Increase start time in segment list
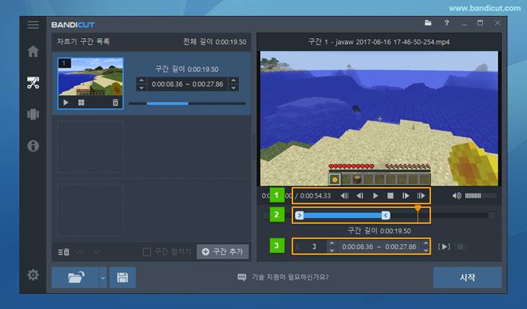 pyautogui.click(x=141, y=81)
